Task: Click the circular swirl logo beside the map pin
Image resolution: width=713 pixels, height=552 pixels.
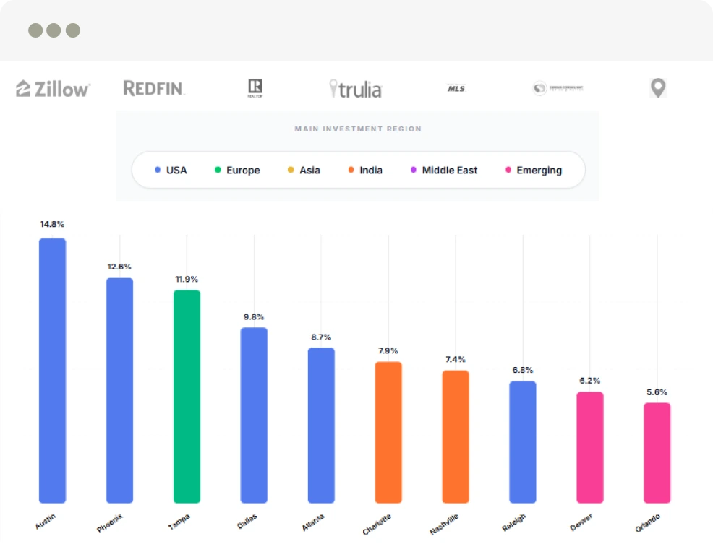Action: (557, 88)
